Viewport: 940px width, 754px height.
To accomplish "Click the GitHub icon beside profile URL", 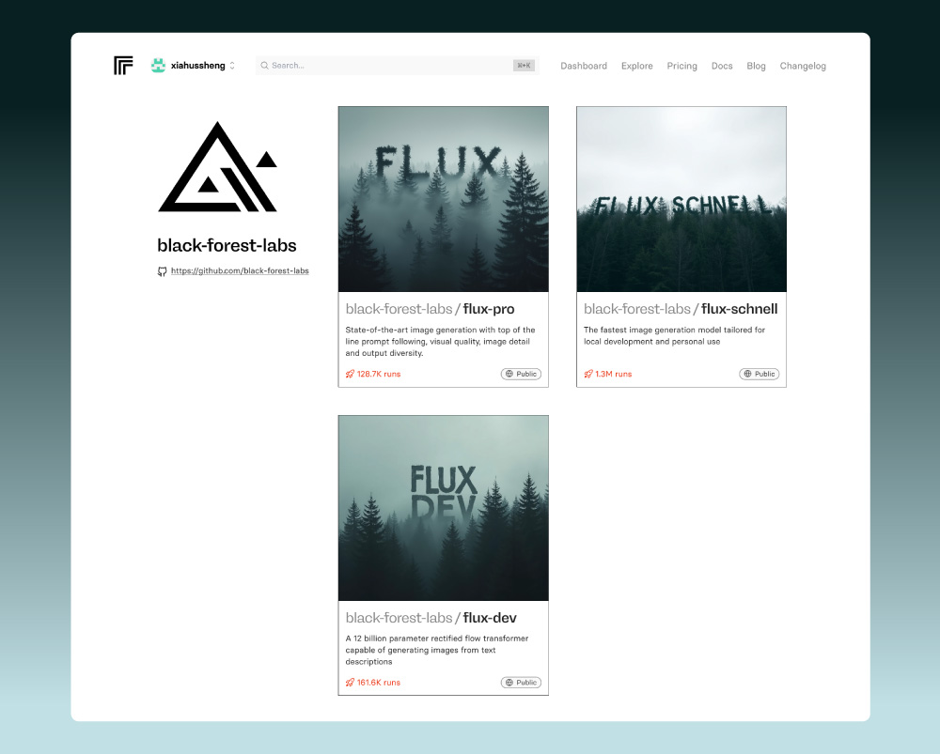I will (x=162, y=271).
